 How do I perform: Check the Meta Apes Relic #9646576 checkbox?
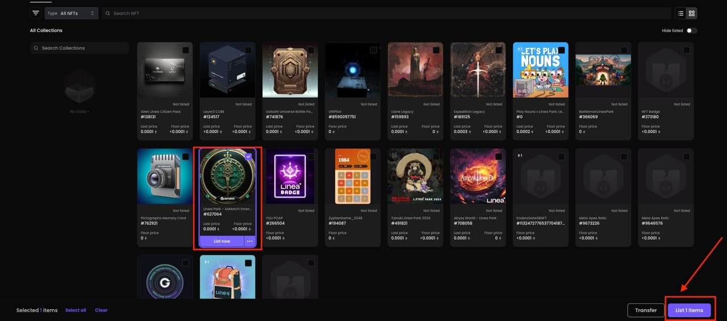pyautogui.click(x=687, y=157)
